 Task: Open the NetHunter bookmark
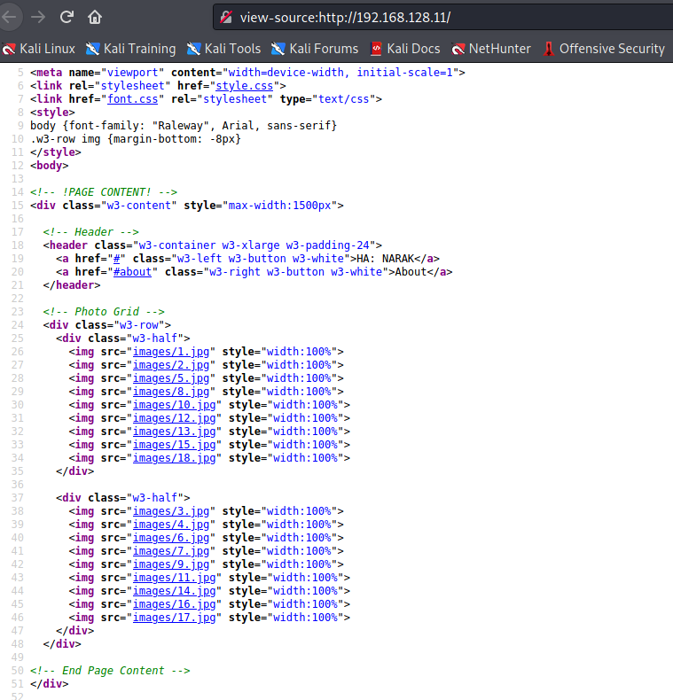click(x=491, y=49)
